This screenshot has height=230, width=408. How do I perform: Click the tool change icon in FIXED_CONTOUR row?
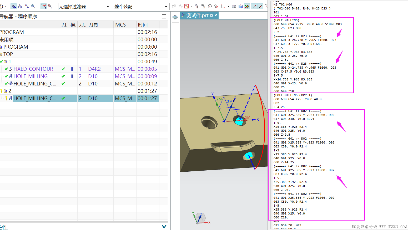coord(72,69)
